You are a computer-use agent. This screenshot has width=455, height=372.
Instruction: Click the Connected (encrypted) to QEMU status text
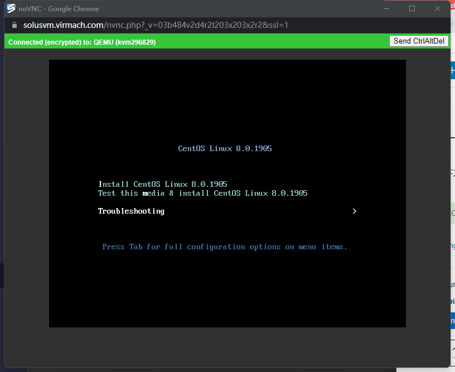[82, 42]
